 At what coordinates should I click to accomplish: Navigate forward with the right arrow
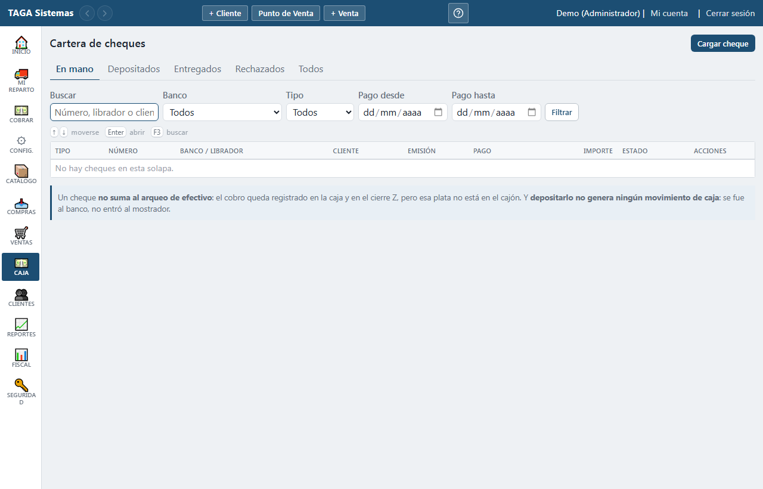point(105,13)
